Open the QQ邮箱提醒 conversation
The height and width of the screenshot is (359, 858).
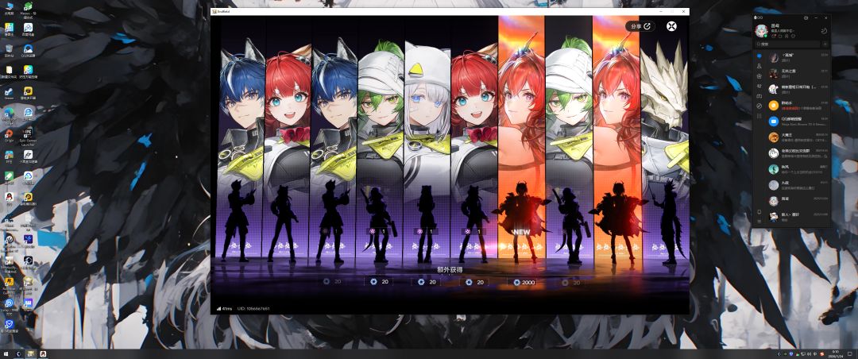[798, 121]
